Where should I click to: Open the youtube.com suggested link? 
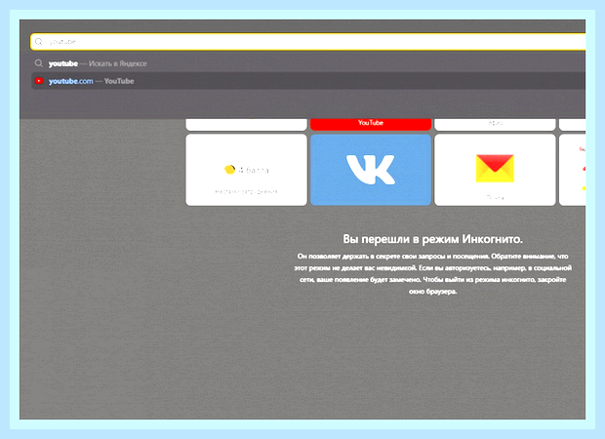pos(70,81)
